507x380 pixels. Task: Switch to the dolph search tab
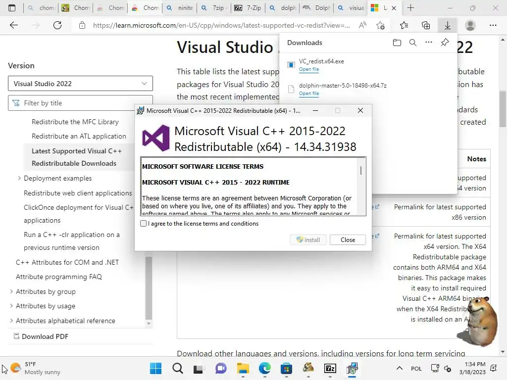coord(282,8)
